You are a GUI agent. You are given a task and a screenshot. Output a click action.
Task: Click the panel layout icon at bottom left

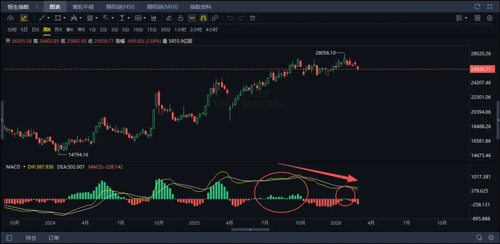(9, 238)
